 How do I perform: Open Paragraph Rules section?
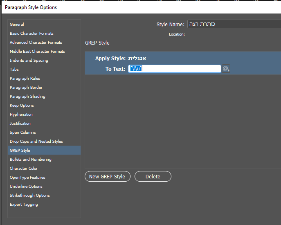coord(44,79)
